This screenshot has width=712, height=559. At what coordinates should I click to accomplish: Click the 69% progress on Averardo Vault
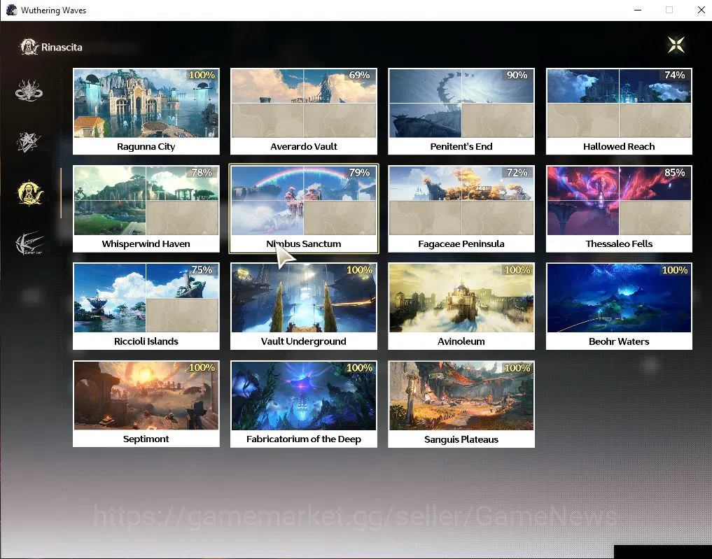(x=359, y=75)
